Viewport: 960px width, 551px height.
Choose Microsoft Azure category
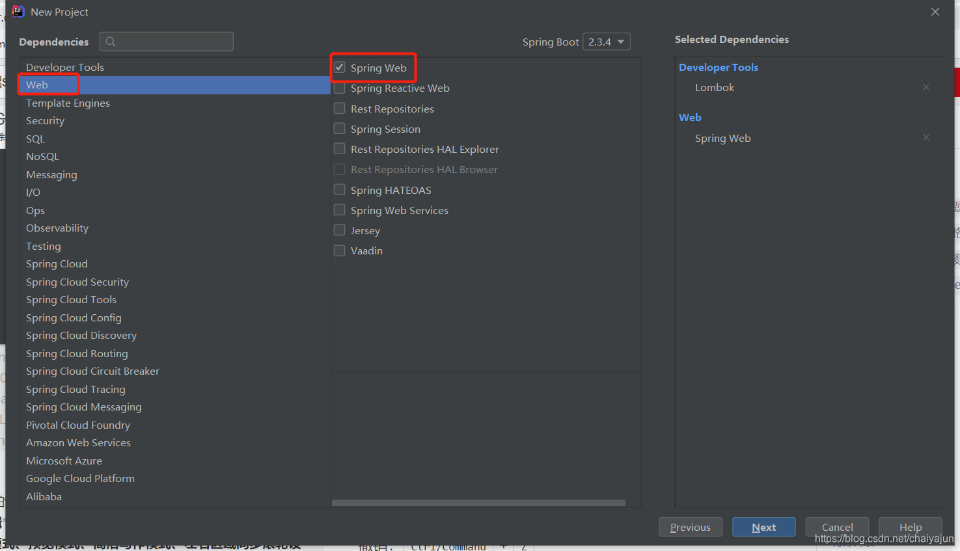175,461
